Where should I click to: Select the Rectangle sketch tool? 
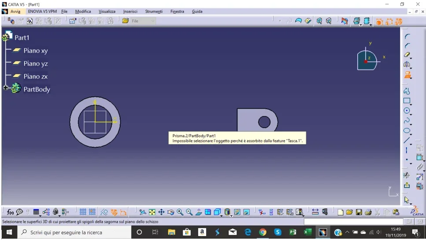click(x=407, y=101)
